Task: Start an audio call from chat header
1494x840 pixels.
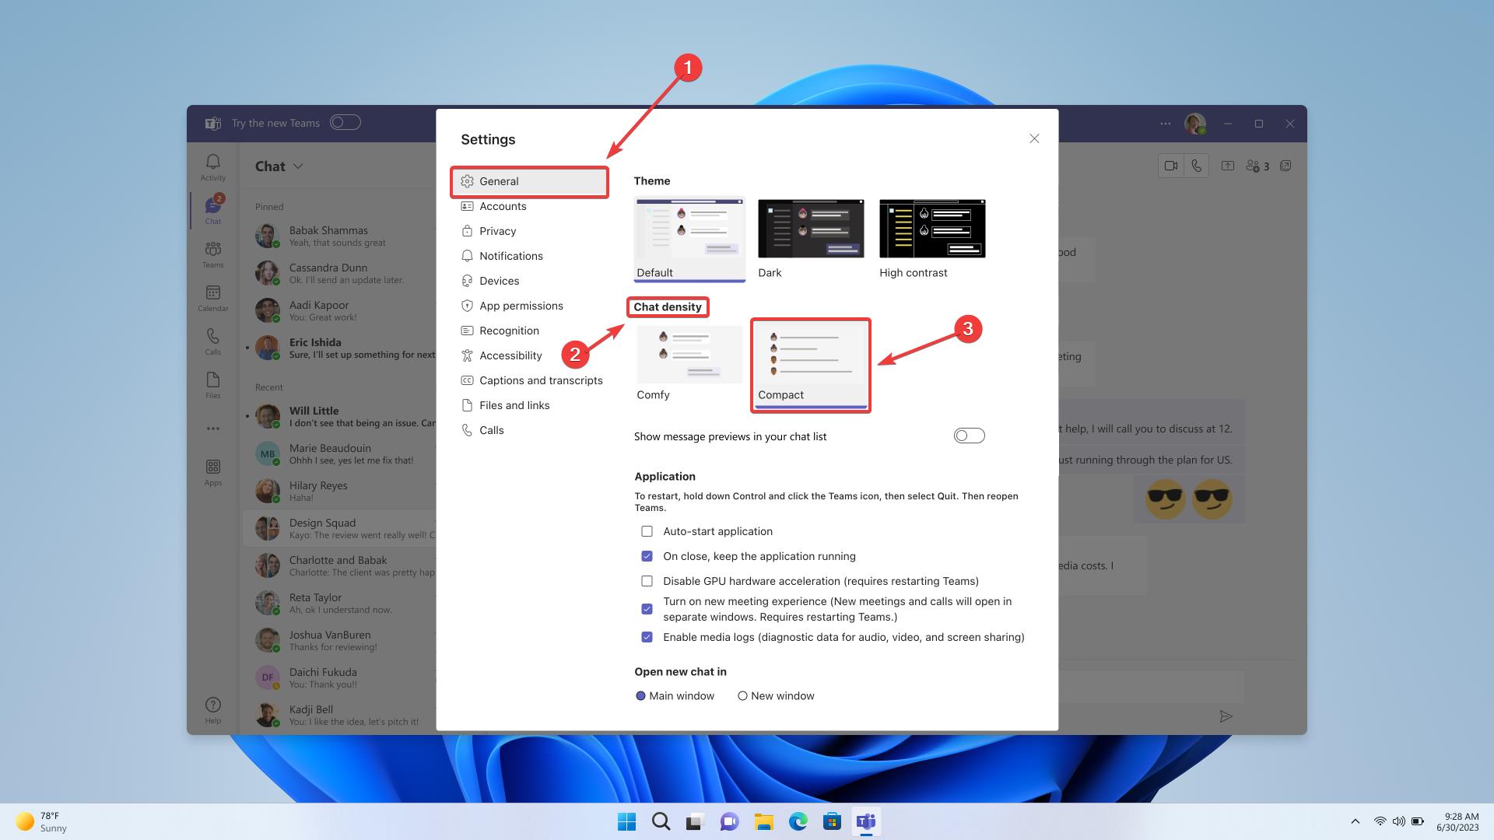Action: (1196, 166)
